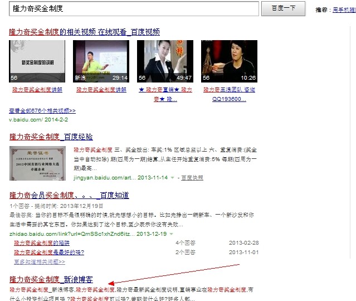Expand dropdown arrow beside 2013-11-14
The height and width of the screenshot is (301, 356).
tap(172, 178)
